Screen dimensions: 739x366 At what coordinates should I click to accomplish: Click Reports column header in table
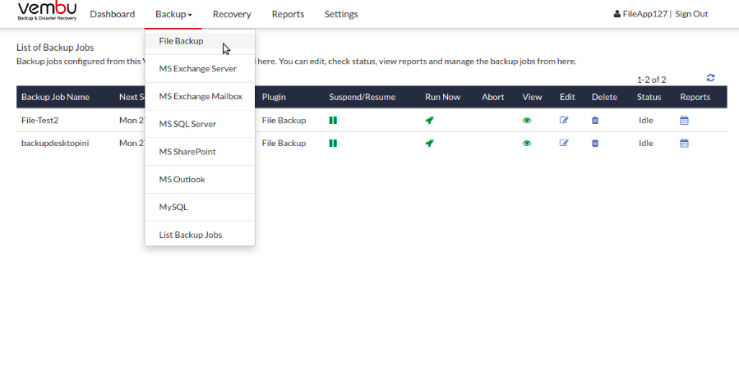click(695, 97)
